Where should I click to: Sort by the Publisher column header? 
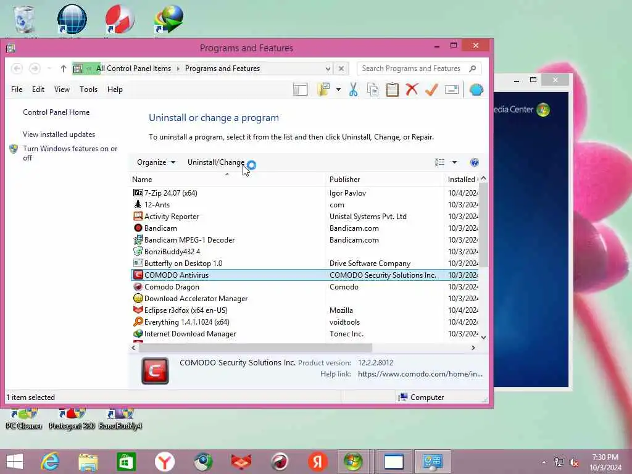point(385,180)
